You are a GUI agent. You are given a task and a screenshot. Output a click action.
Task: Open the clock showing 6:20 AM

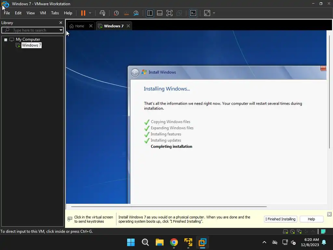coord(310,242)
